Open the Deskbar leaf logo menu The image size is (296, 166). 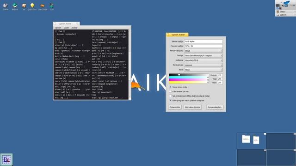point(285,2)
